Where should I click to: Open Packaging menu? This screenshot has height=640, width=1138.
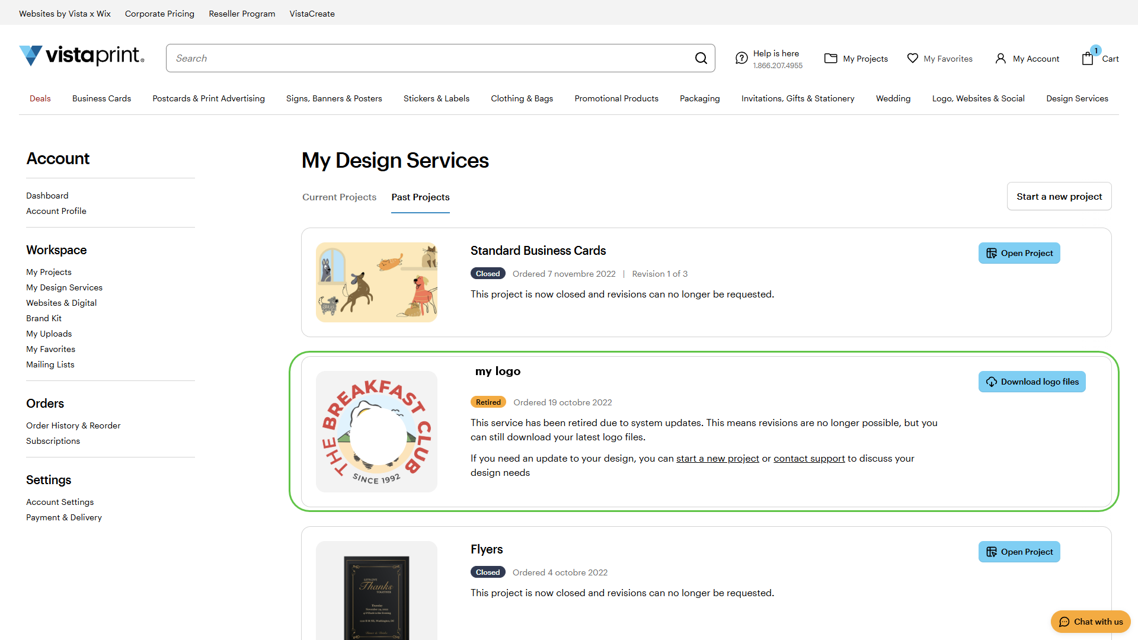pyautogui.click(x=700, y=98)
